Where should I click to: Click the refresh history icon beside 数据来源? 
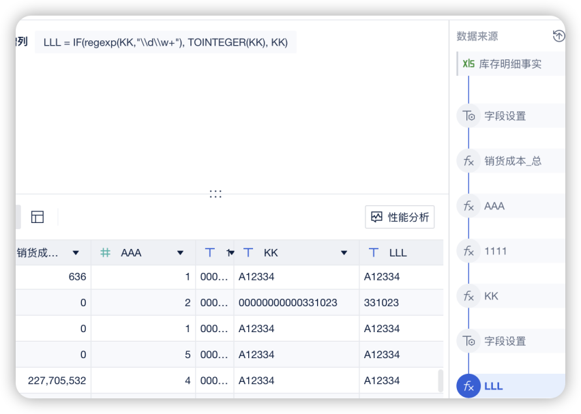558,36
